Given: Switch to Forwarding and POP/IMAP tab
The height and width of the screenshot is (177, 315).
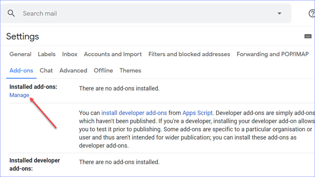Looking at the screenshot, I should 272,54.
